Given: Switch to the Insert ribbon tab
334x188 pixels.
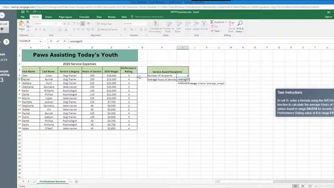Looking at the screenshot, I should pos(49,17).
